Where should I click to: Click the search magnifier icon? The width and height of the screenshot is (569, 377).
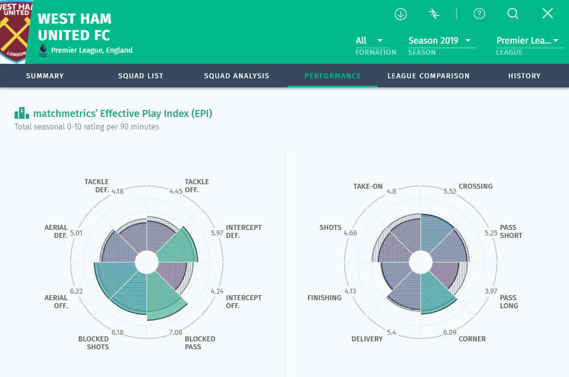coord(513,14)
